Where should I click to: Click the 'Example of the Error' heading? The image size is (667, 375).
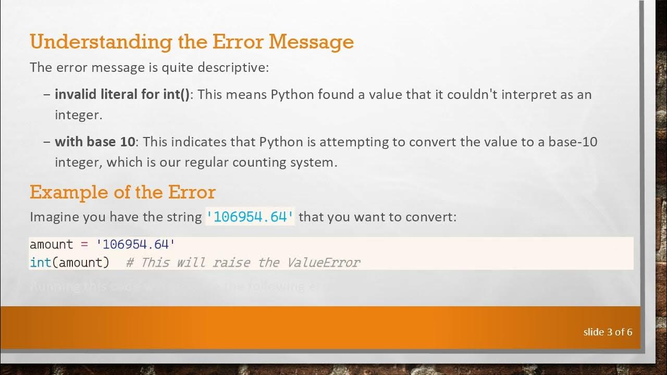[x=122, y=192]
